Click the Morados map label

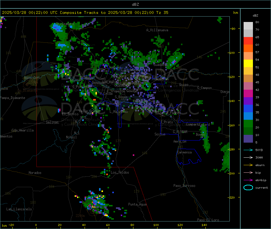[35, 173]
